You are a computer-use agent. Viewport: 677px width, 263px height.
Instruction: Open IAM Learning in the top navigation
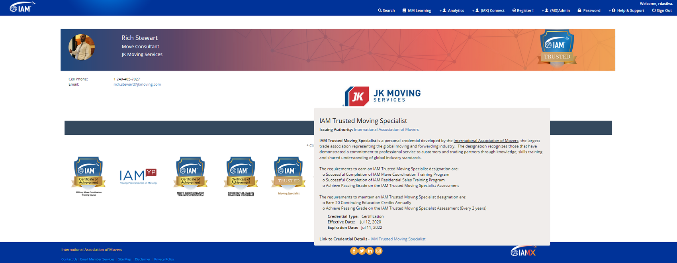tap(417, 10)
